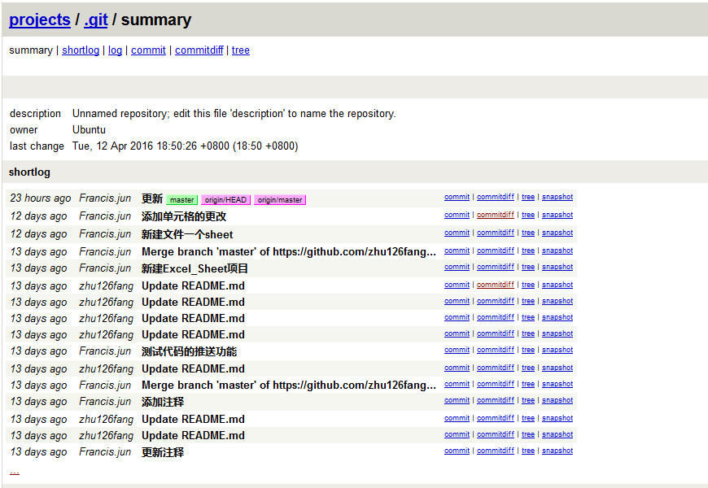
Task: View commitdiff for 添加单元格的更改 commit
Action: (496, 215)
